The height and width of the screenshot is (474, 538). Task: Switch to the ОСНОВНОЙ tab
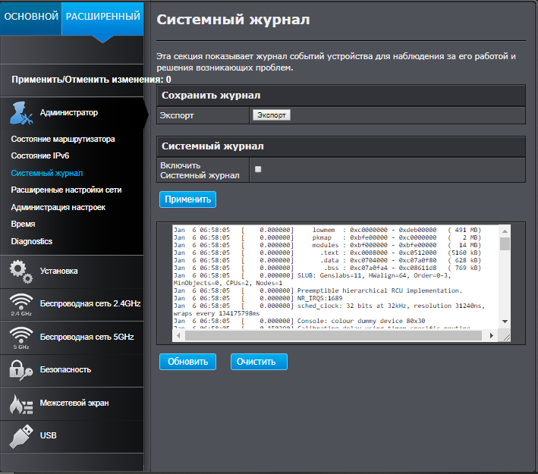[x=31, y=18]
